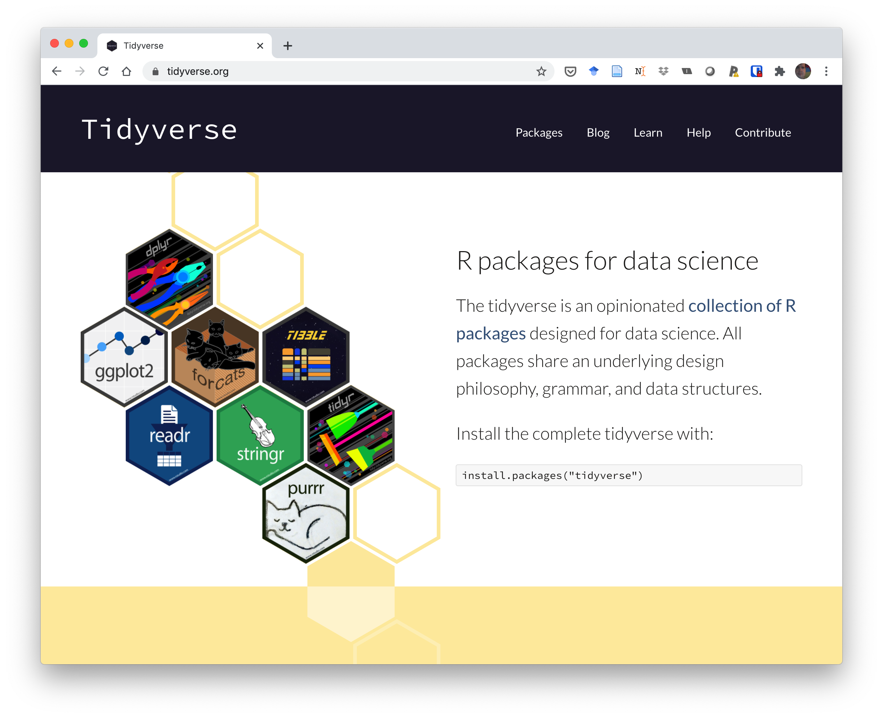
Task: Reload the current page
Action: (x=104, y=71)
